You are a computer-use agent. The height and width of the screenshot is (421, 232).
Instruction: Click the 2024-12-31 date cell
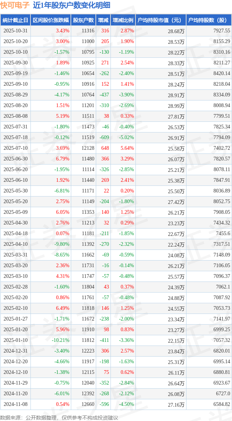click(x=15, y=351)
